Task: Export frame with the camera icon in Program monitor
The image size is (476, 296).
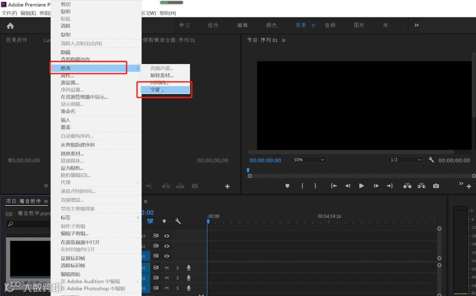Action: [x=436, y=186]
